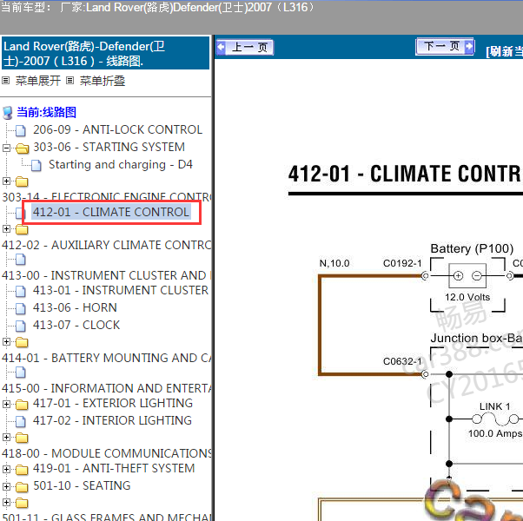Screen dimensions: 523x521
Task: Expand the 414-01 BATTERY MOUNTING node
Action: pos(6,341)
